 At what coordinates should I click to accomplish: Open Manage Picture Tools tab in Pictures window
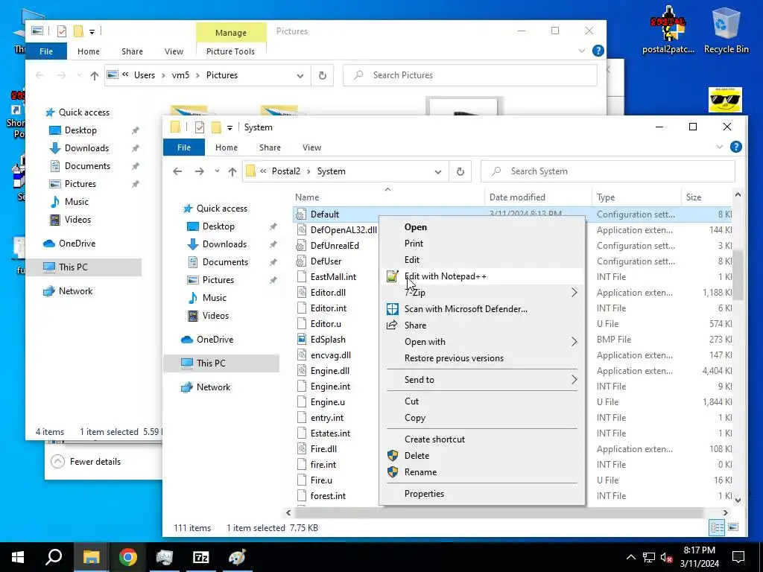(x=231, y=33)
